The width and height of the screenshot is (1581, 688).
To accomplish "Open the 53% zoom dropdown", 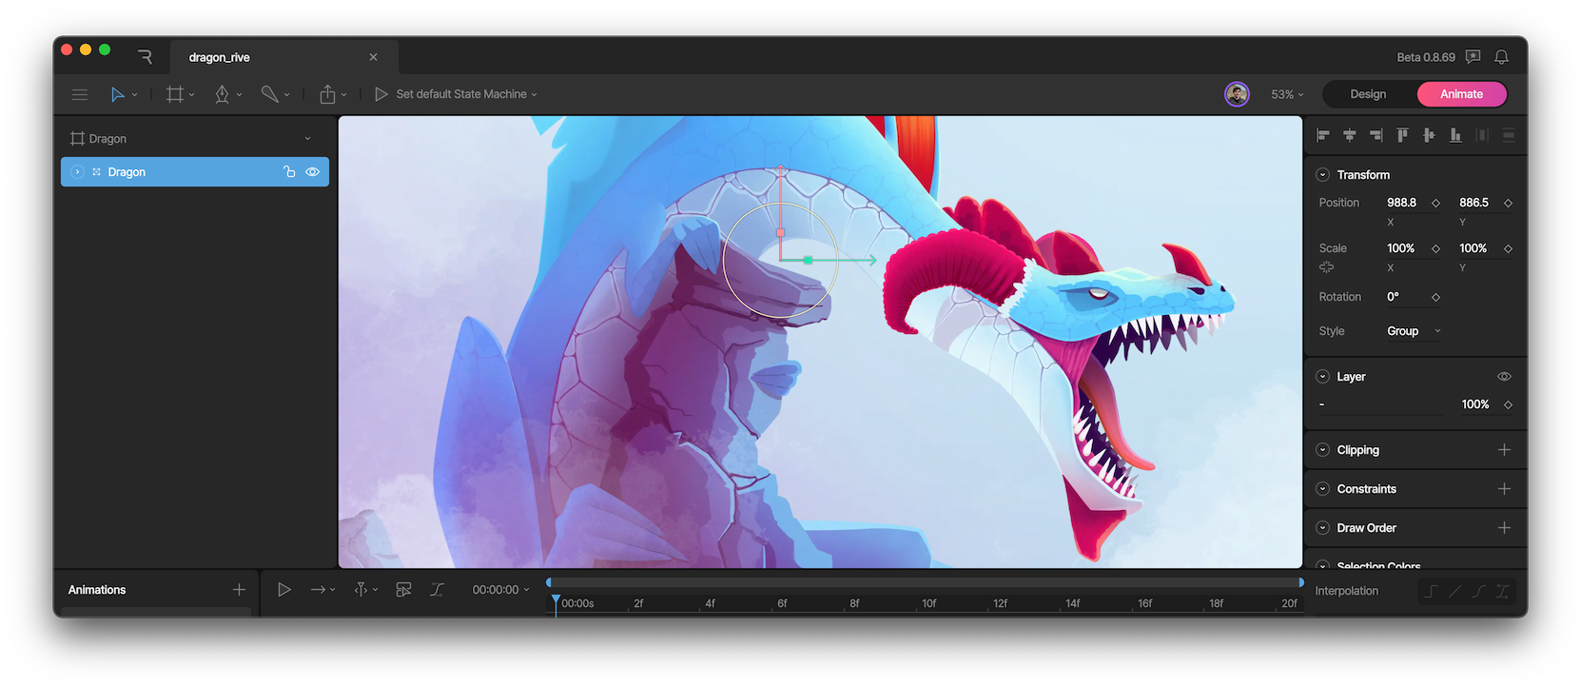I will pos(1287,94).
